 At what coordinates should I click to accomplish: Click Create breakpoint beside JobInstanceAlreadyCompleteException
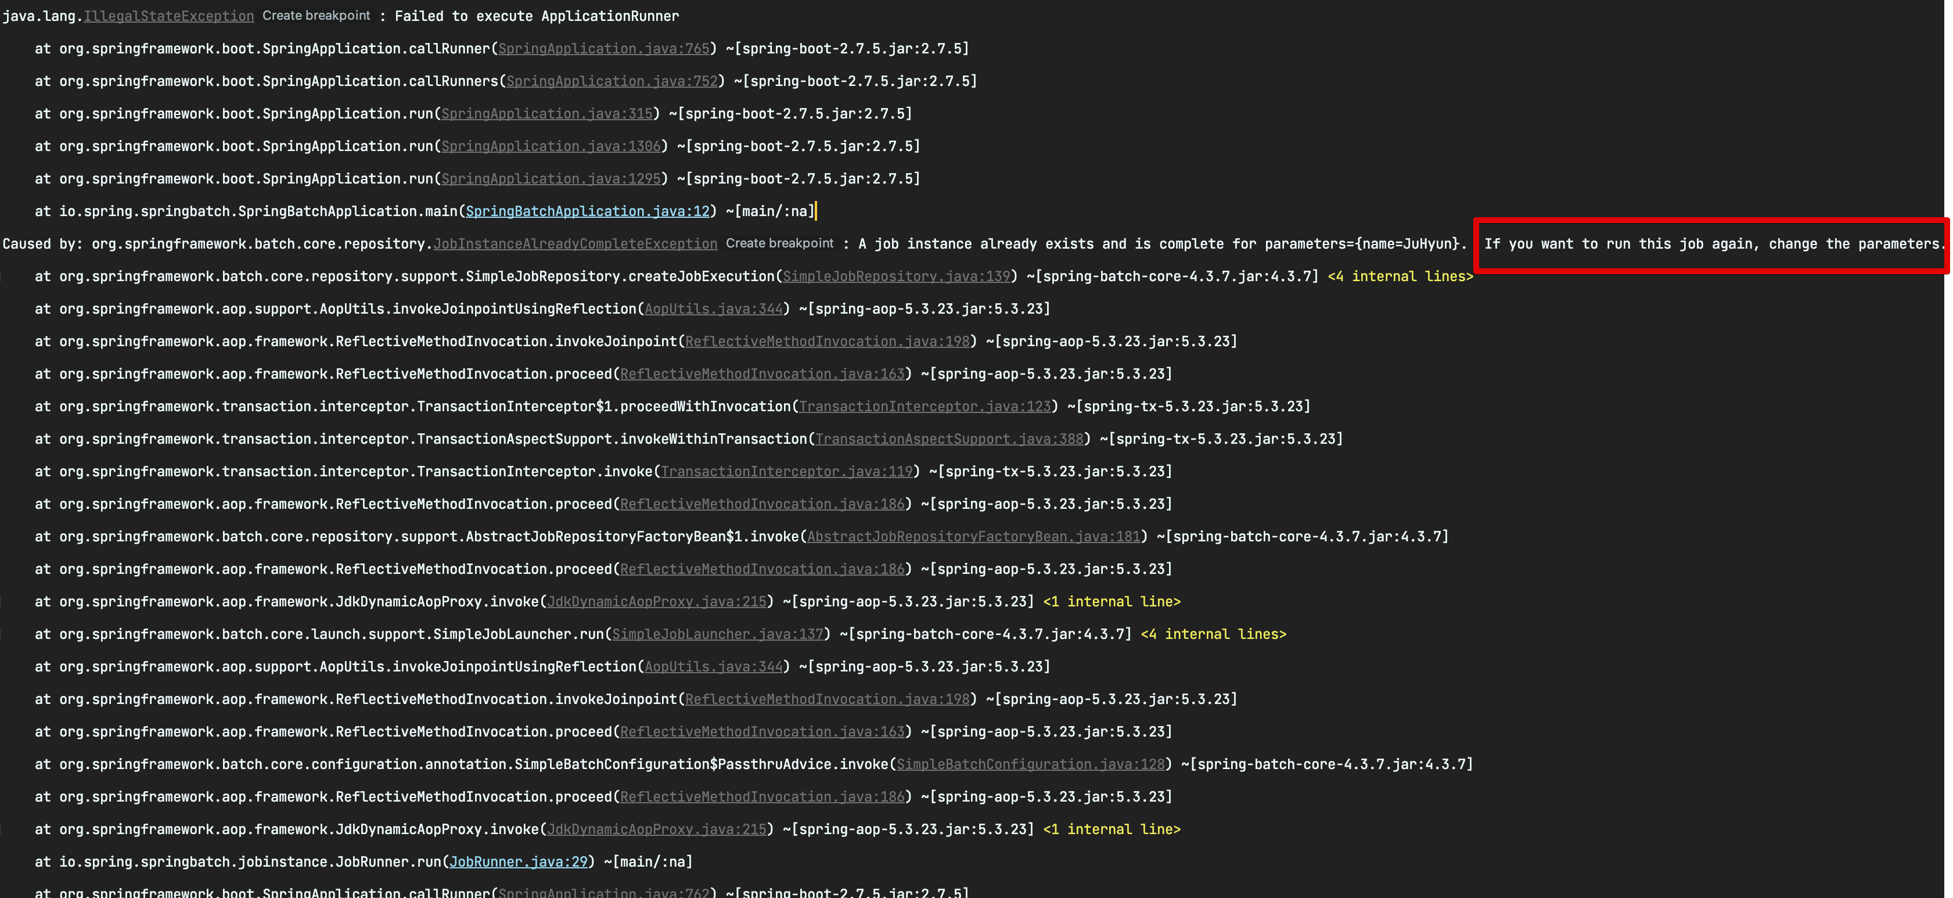(779, 243)
